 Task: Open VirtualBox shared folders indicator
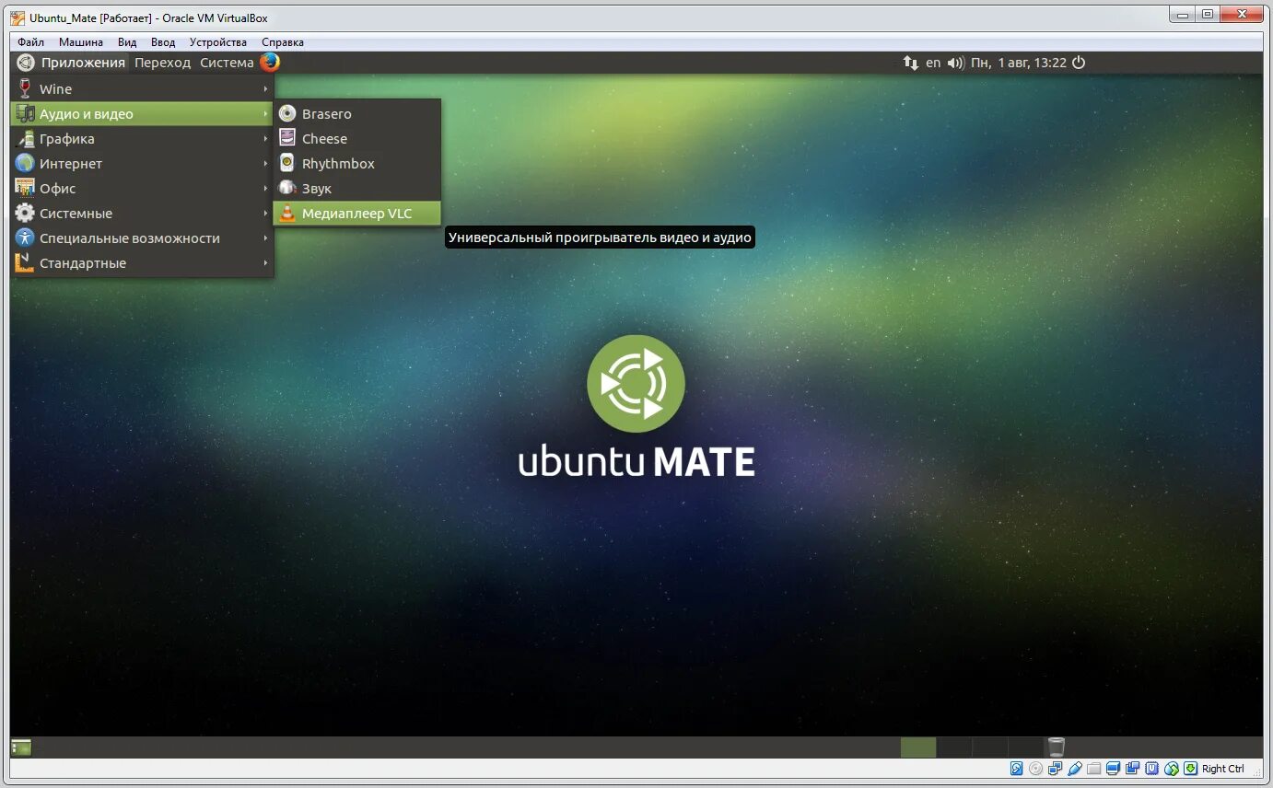pyautogui.click(x=1093, y=769)
